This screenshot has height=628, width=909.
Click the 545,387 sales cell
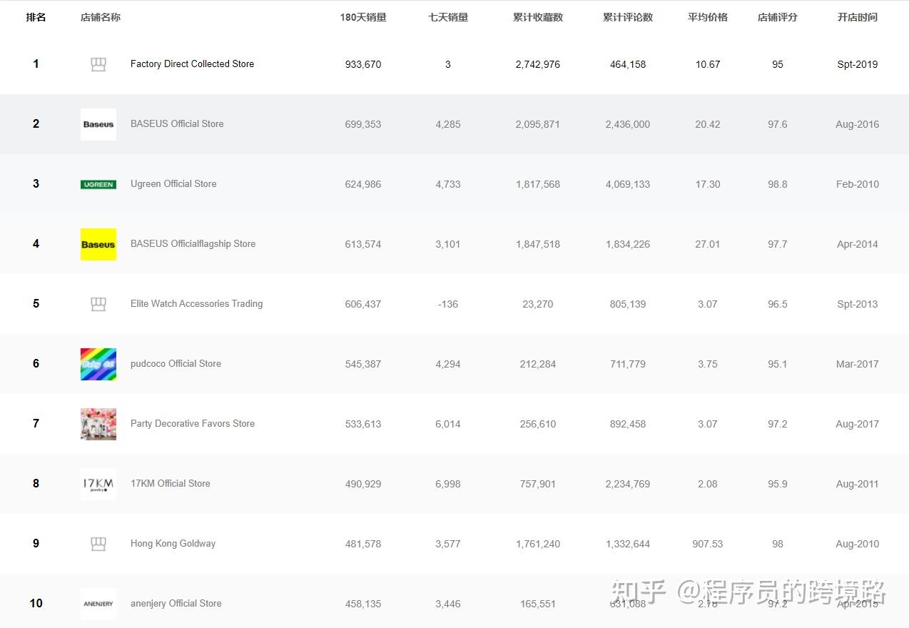click(363, 364)
